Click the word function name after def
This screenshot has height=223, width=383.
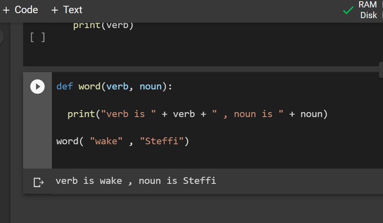[x=89, y=86]
